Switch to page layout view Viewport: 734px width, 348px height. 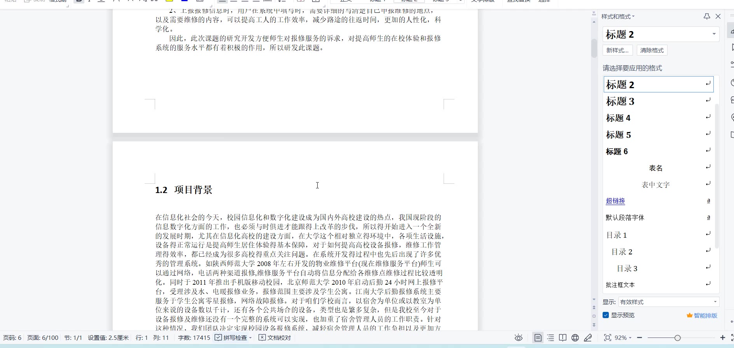pos(538,338)
